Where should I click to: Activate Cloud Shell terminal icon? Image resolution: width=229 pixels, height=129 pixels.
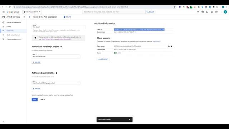207,12
